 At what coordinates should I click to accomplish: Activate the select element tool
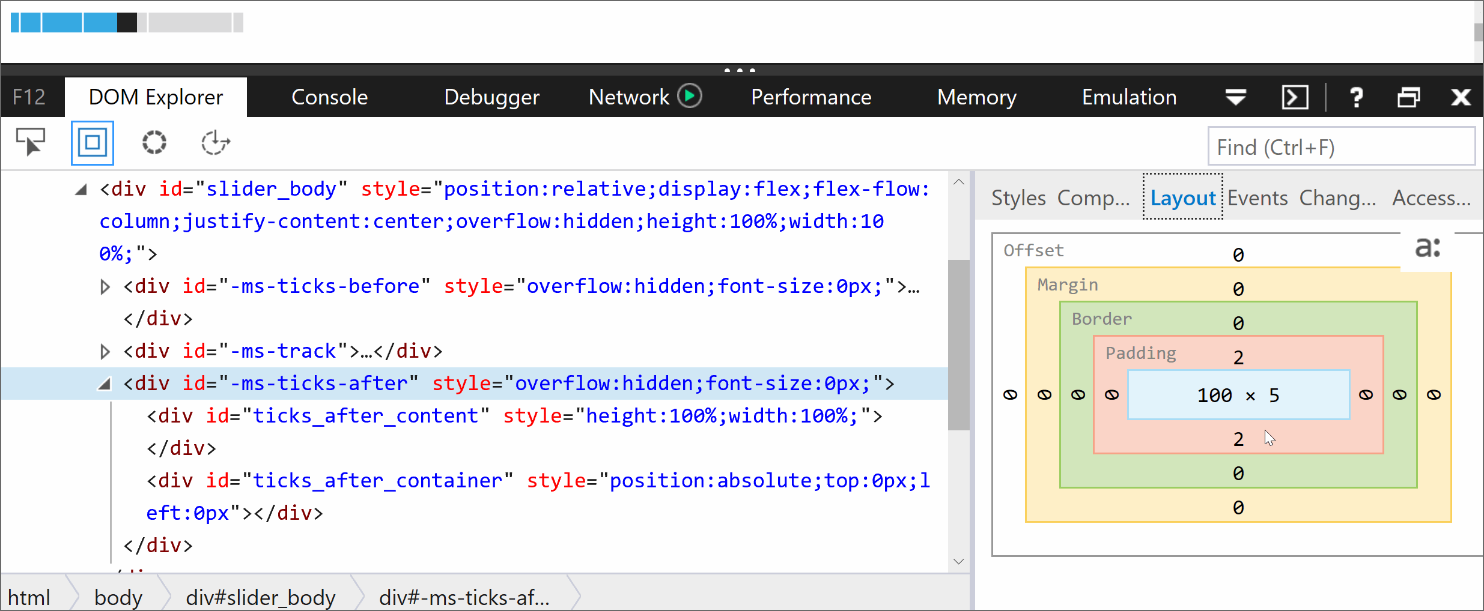point(31,143)
